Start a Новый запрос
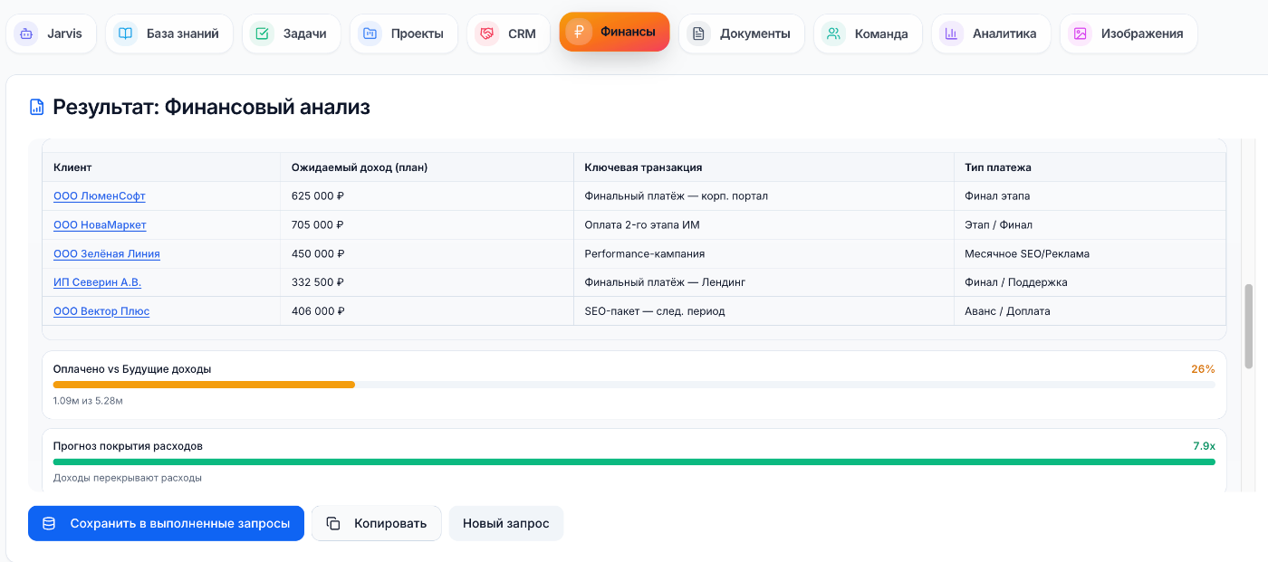Image resolution: width=1268 pixels, height=562 pixels. click(x=506, y=523)
